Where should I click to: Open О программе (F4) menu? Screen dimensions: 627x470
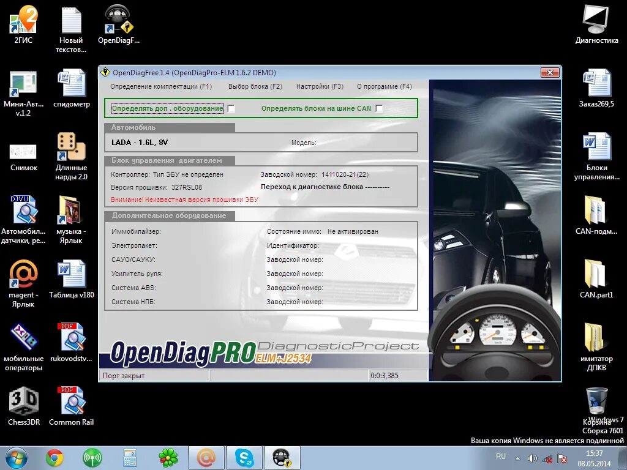point(385,86)
